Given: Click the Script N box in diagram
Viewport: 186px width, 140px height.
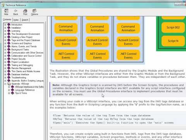Looking at the screenshot, I should [173, 41].
